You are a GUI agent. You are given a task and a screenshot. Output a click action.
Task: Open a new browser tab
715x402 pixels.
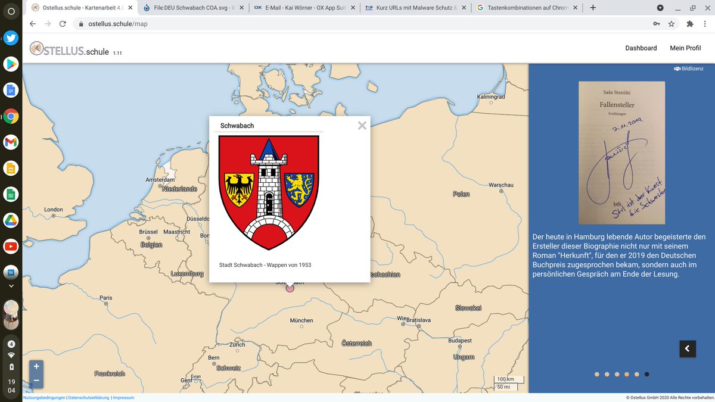[x=593, y=8]
